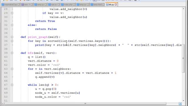The height and width of the screenshot is (106, 188).
Task: Click the vertical scrollbar down arrow
Action: (x=183, y=100)
